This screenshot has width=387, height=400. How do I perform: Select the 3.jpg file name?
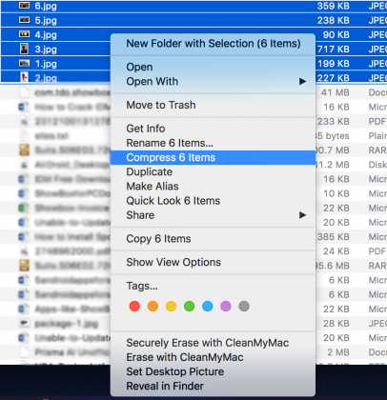pyautogui.click(x=46, y=50)
